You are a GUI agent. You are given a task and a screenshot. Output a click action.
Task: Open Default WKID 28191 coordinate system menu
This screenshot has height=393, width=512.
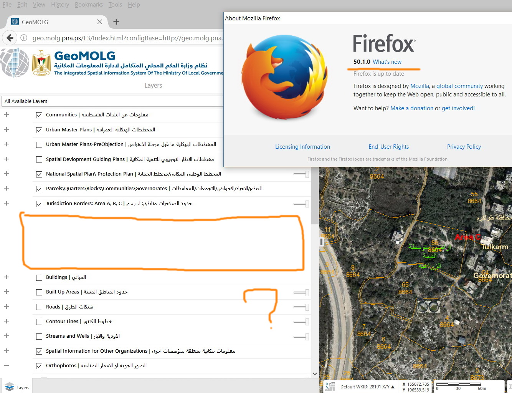point(367,386)
